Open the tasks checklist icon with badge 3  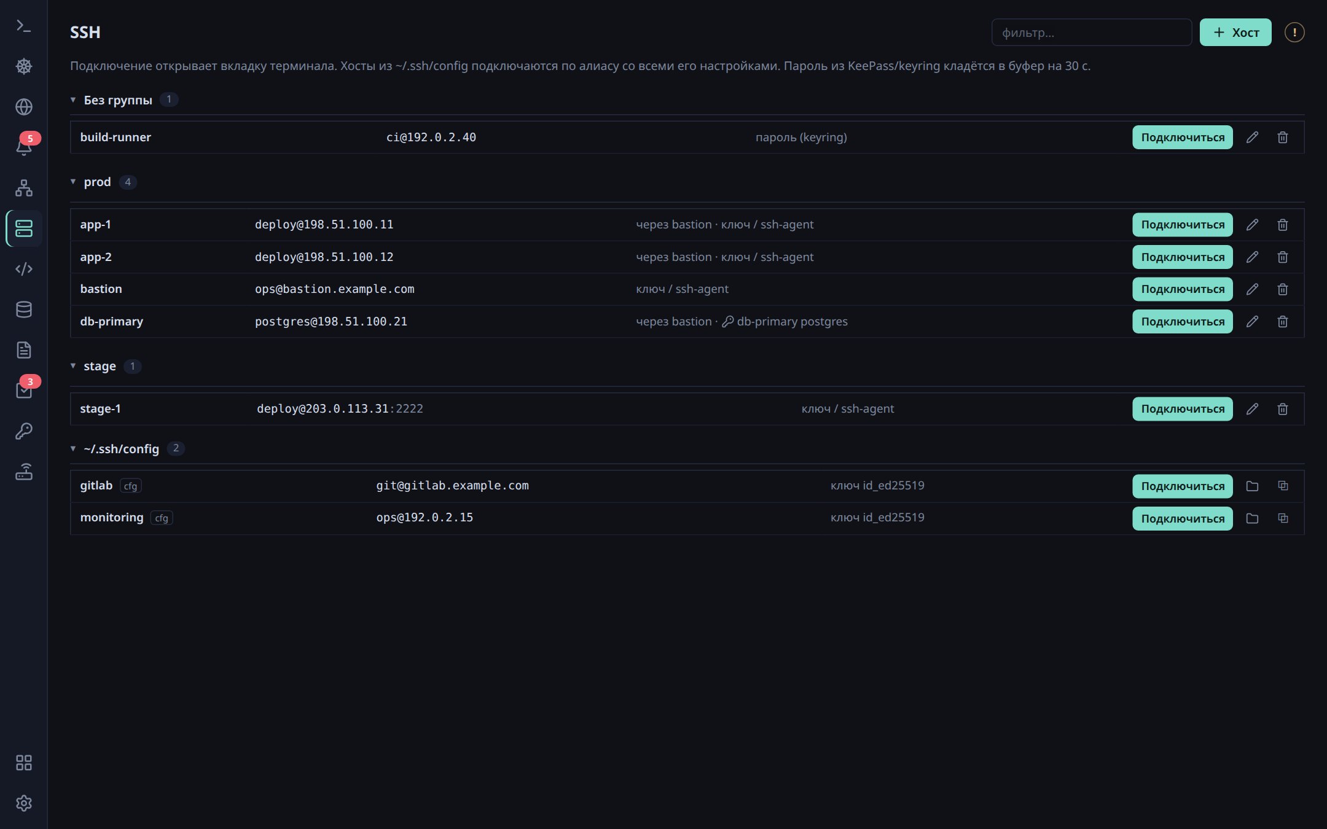(23, 391)
